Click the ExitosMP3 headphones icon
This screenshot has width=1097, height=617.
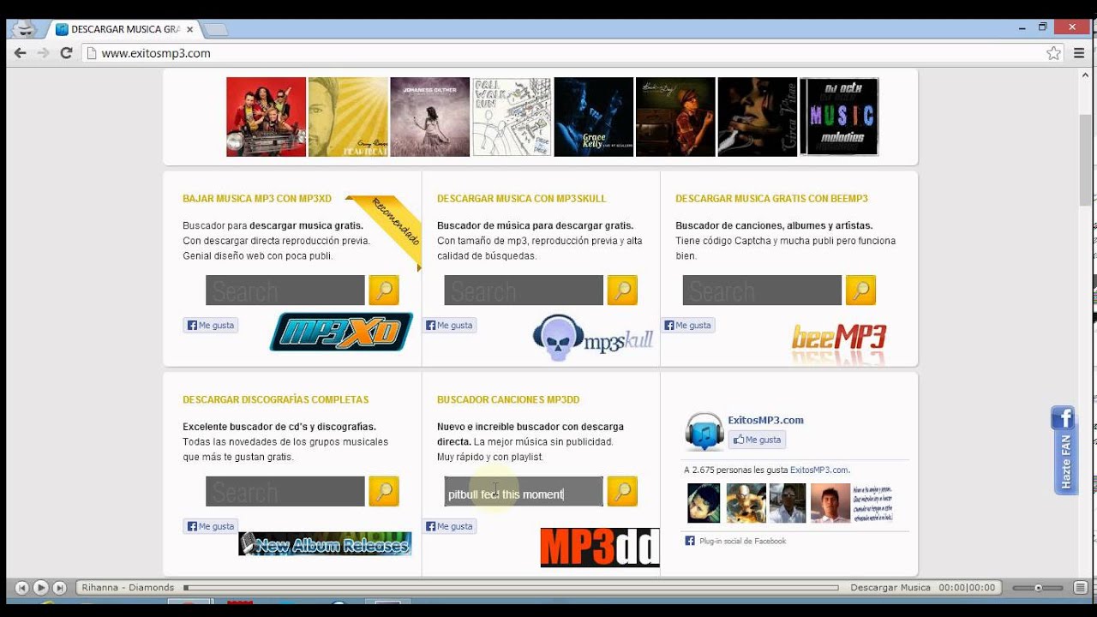click(x=704, y=431)
